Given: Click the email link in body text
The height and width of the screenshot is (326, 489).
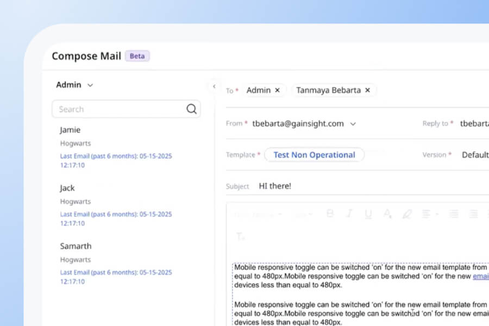Looking at the screenshot, I should (x=481, y=276).
